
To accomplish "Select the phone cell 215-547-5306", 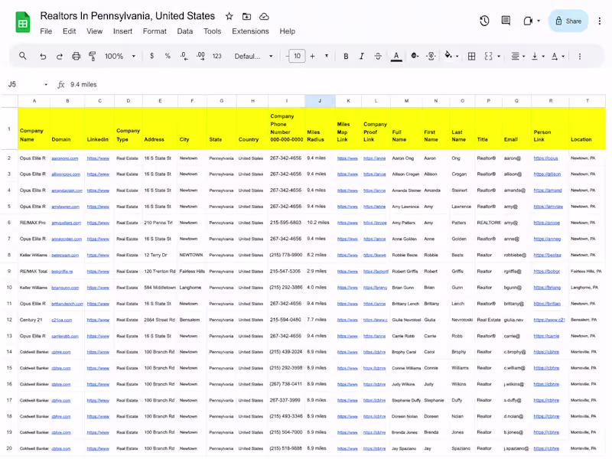I will click(x=286, y=271).
